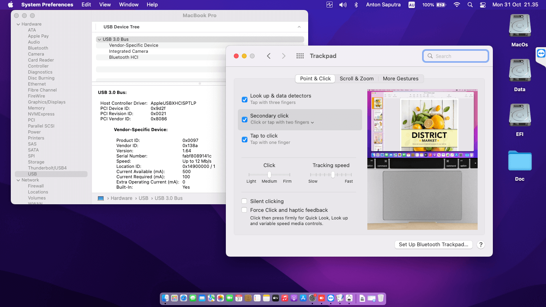Select Thunderbolt/USB4 in the hardware list
Viewport: 546px width, 307px height.
pyautogui.click(x=47, y=168)
